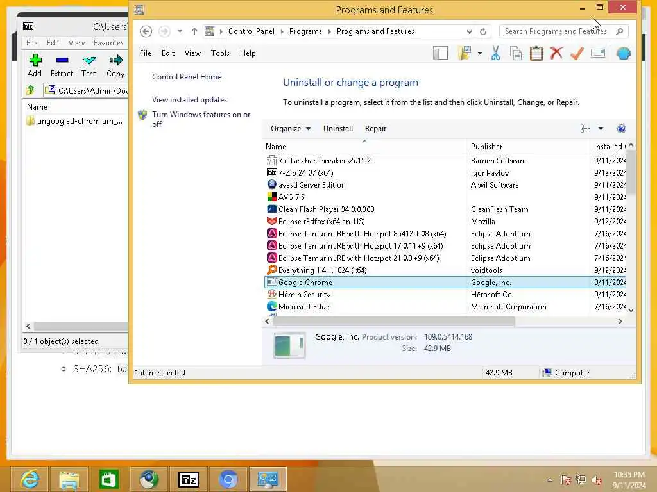Click the program list scroll down arrow
657x492 pixels.
pyautogui.click(x=631, y=311)
